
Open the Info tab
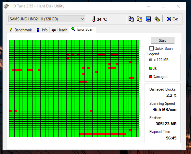(x=42, y=30)
